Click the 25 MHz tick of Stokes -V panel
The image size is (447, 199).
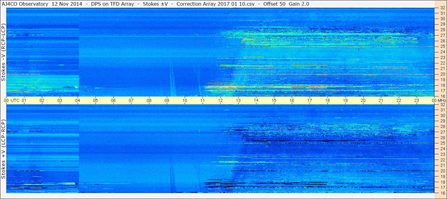coord(442,46)
